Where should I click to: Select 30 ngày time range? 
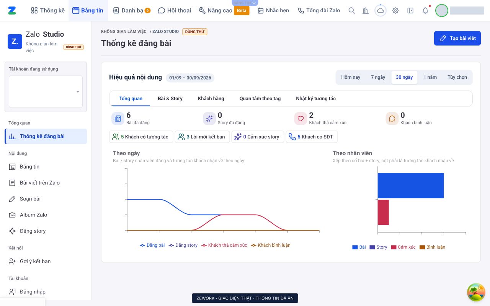pyautogui.click(x=404, y=77)
